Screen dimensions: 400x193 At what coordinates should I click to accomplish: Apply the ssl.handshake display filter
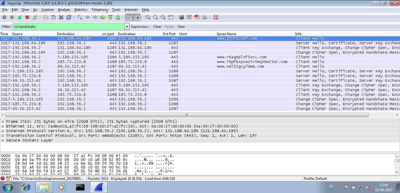169,27
